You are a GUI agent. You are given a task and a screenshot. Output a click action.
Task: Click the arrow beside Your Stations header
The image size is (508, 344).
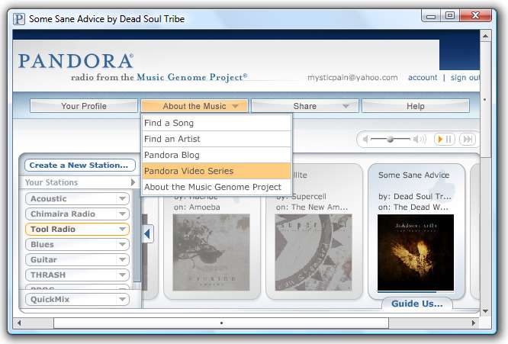(x=133, y=183)
